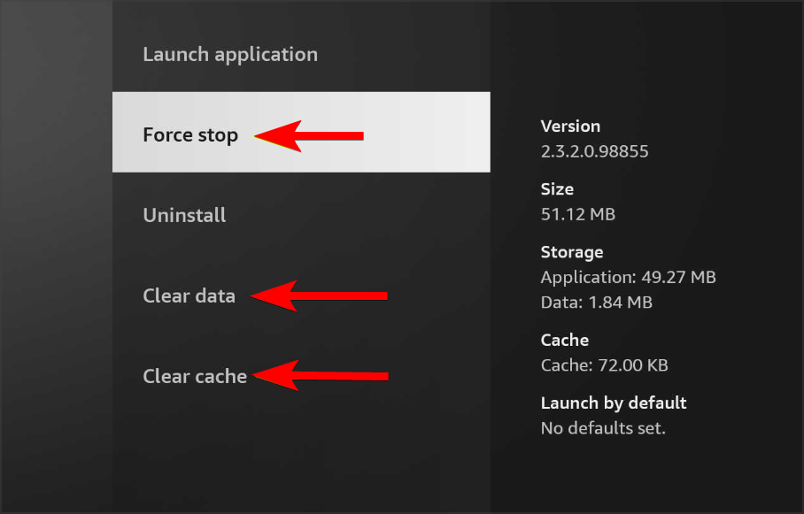Click the 51.12 MB size value

pyautogui.click(x=577, y=214)
